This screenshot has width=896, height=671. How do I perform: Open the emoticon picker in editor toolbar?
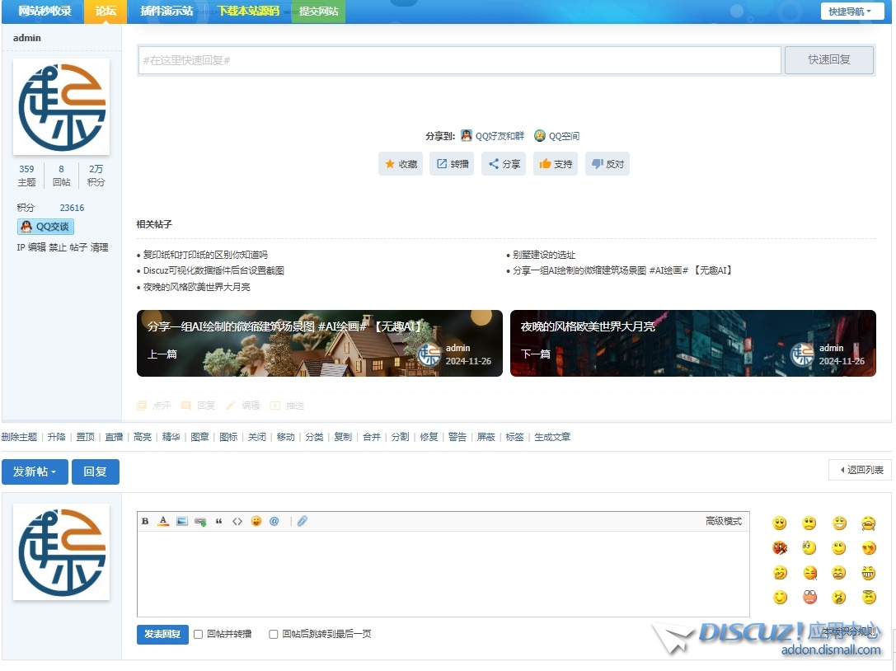pyautogui.click(x=256, y=521)
